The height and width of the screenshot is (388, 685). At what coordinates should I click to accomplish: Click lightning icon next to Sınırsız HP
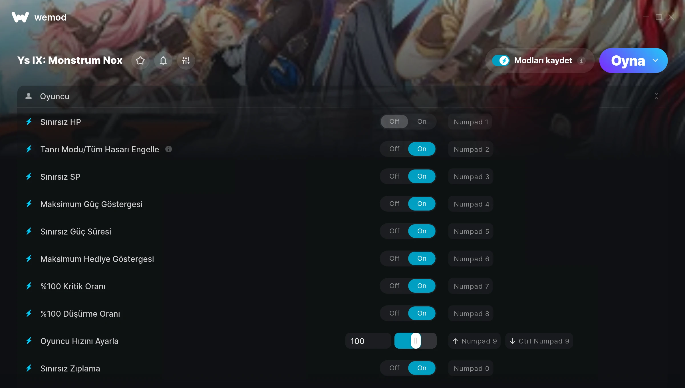coord(29,122)
